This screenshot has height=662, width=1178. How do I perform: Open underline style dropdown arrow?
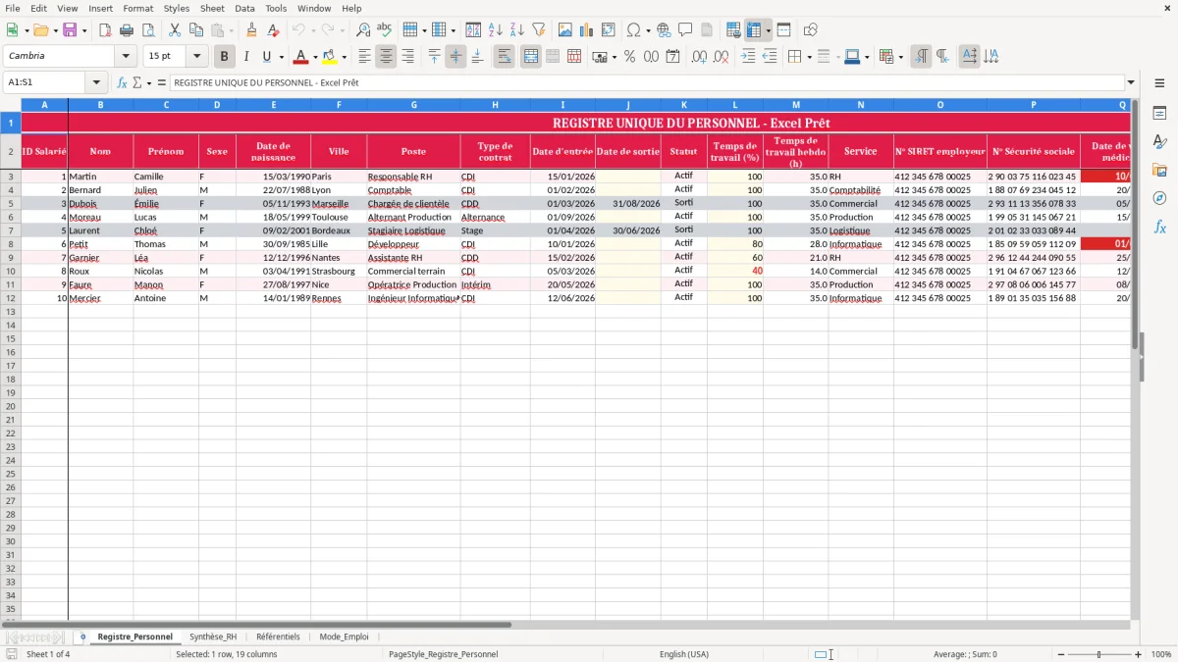281,57
